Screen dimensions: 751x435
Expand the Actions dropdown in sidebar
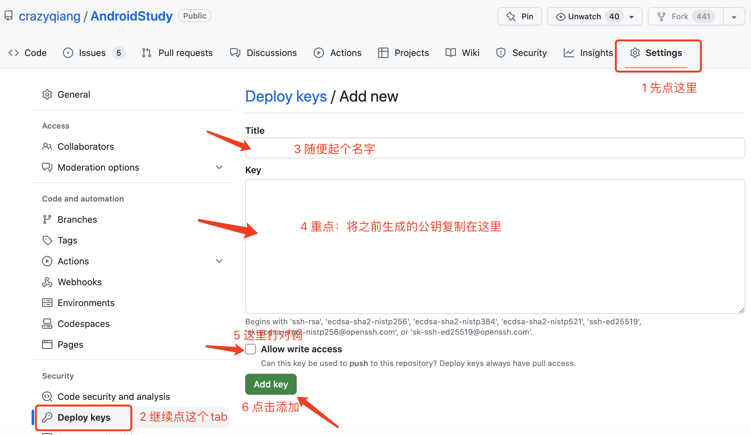(x=220, y=261)
